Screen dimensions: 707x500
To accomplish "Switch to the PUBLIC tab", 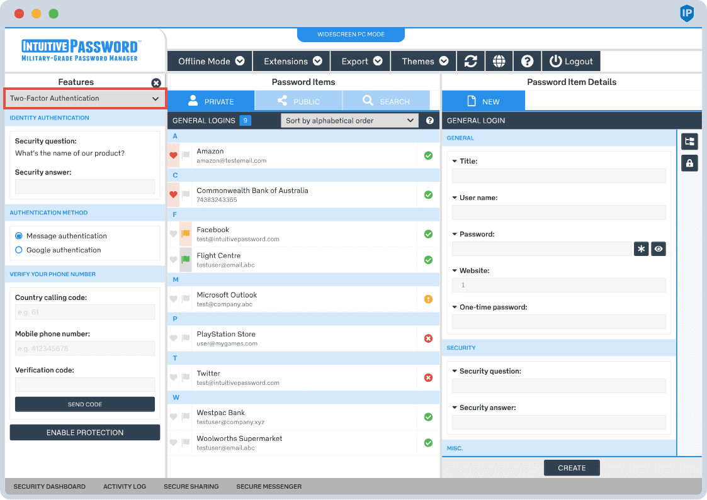I will tap(298, 101).
